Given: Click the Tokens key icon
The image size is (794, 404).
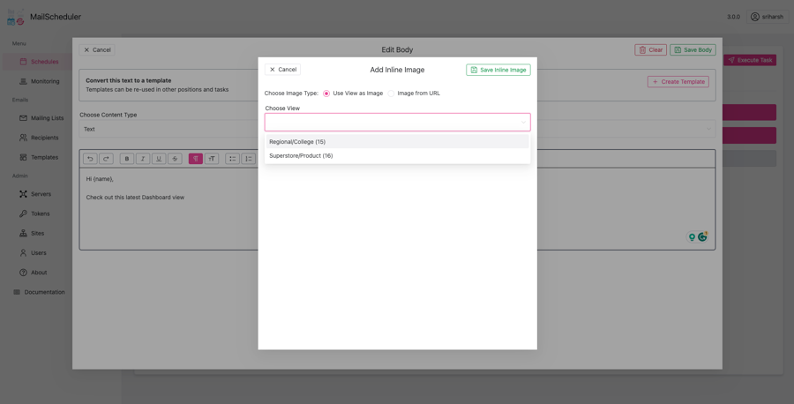Looking at the screenshot, I should (23, 213).
